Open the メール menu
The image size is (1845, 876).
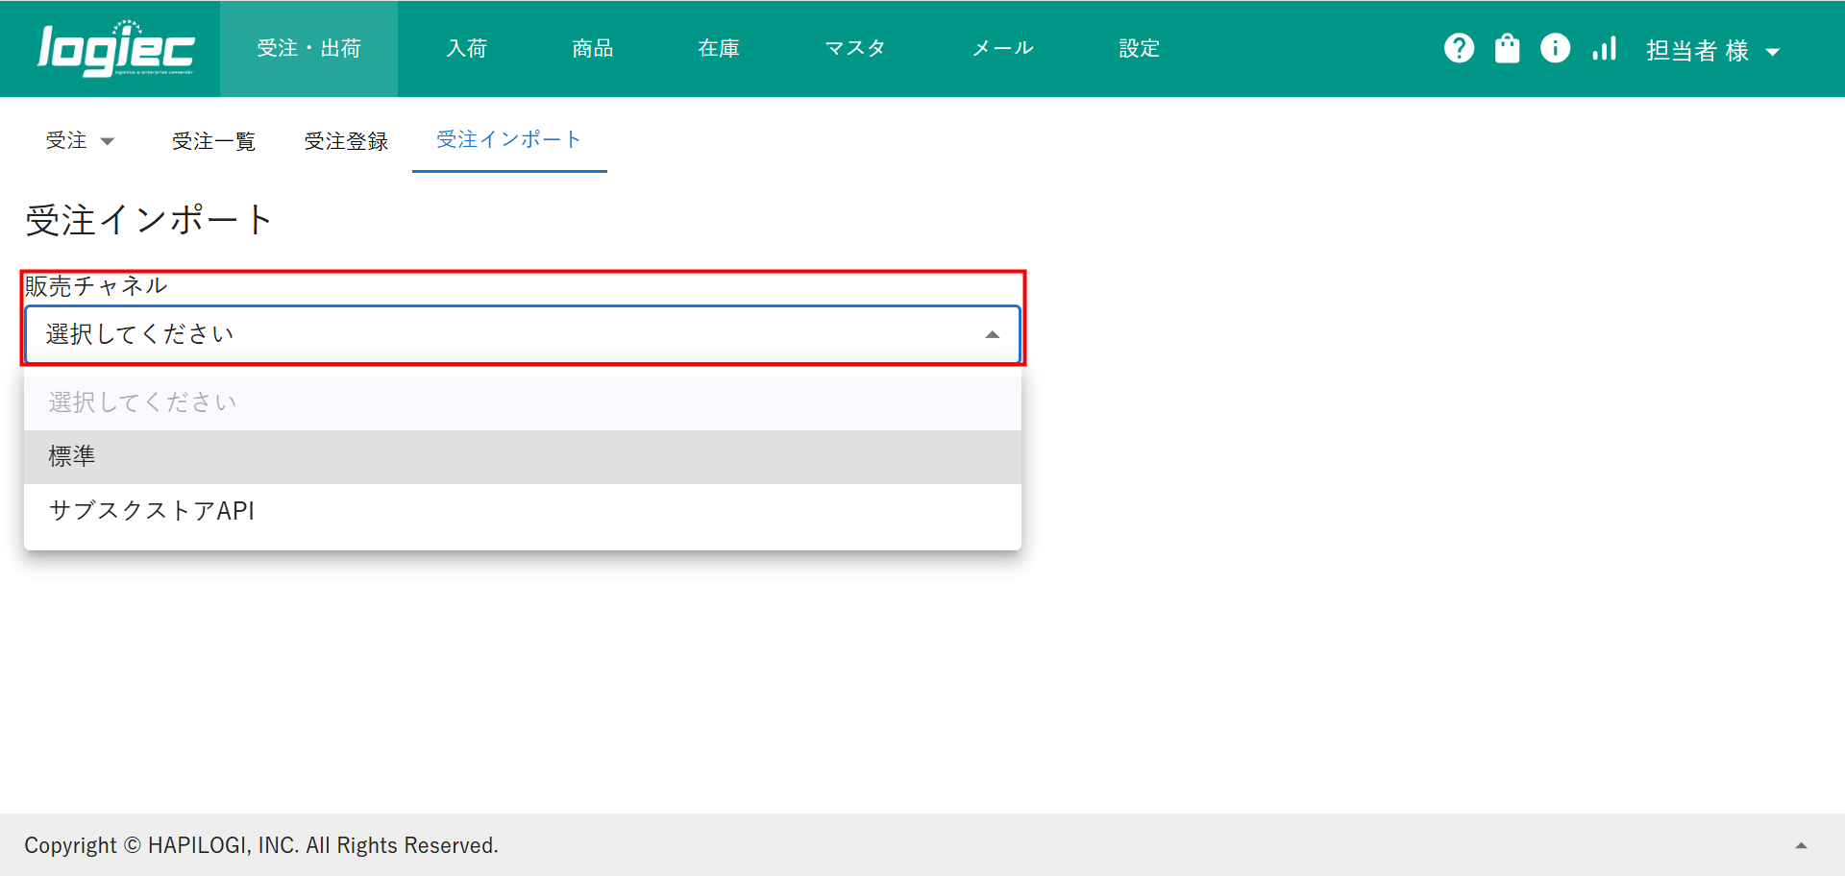click(x=1002, y=48)
